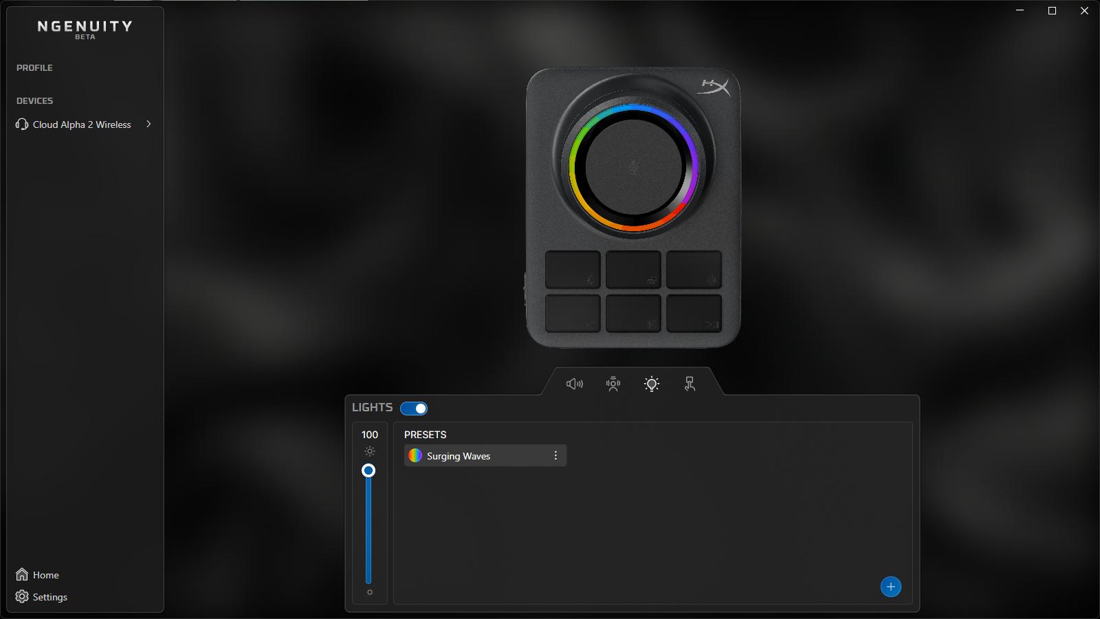The image size is (1100, 619).
Task: Open the spatial audio person tab
Action: coord(613,384)
